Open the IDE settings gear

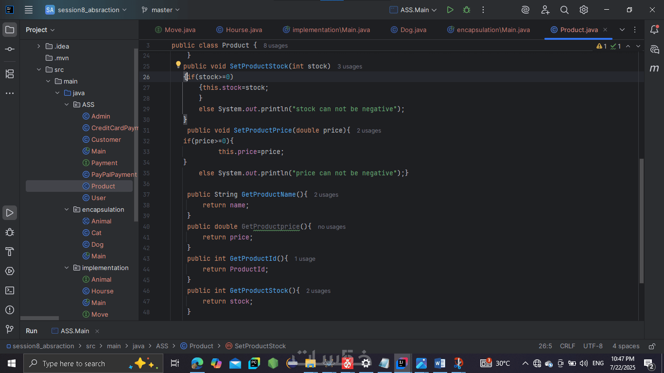(584, 10)
